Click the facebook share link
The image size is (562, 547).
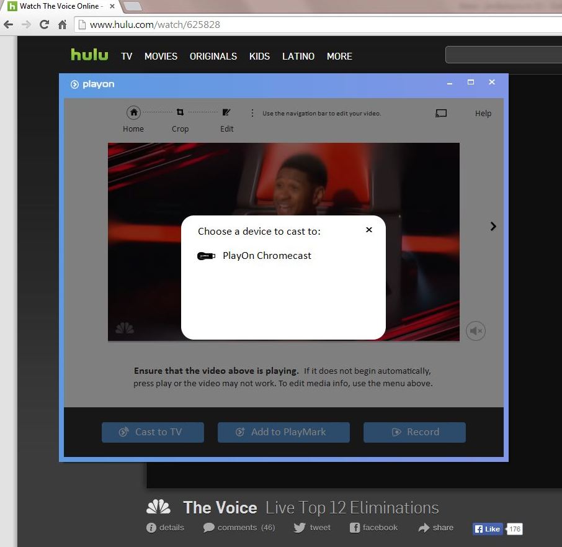tap(373, 528)
